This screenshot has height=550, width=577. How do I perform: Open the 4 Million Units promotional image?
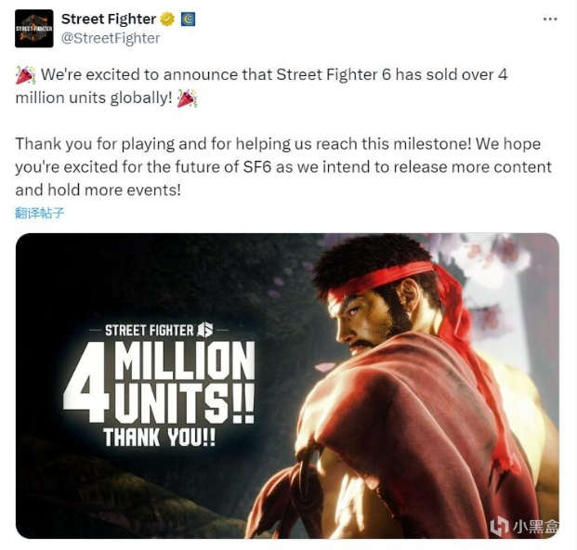pos(287,386)
